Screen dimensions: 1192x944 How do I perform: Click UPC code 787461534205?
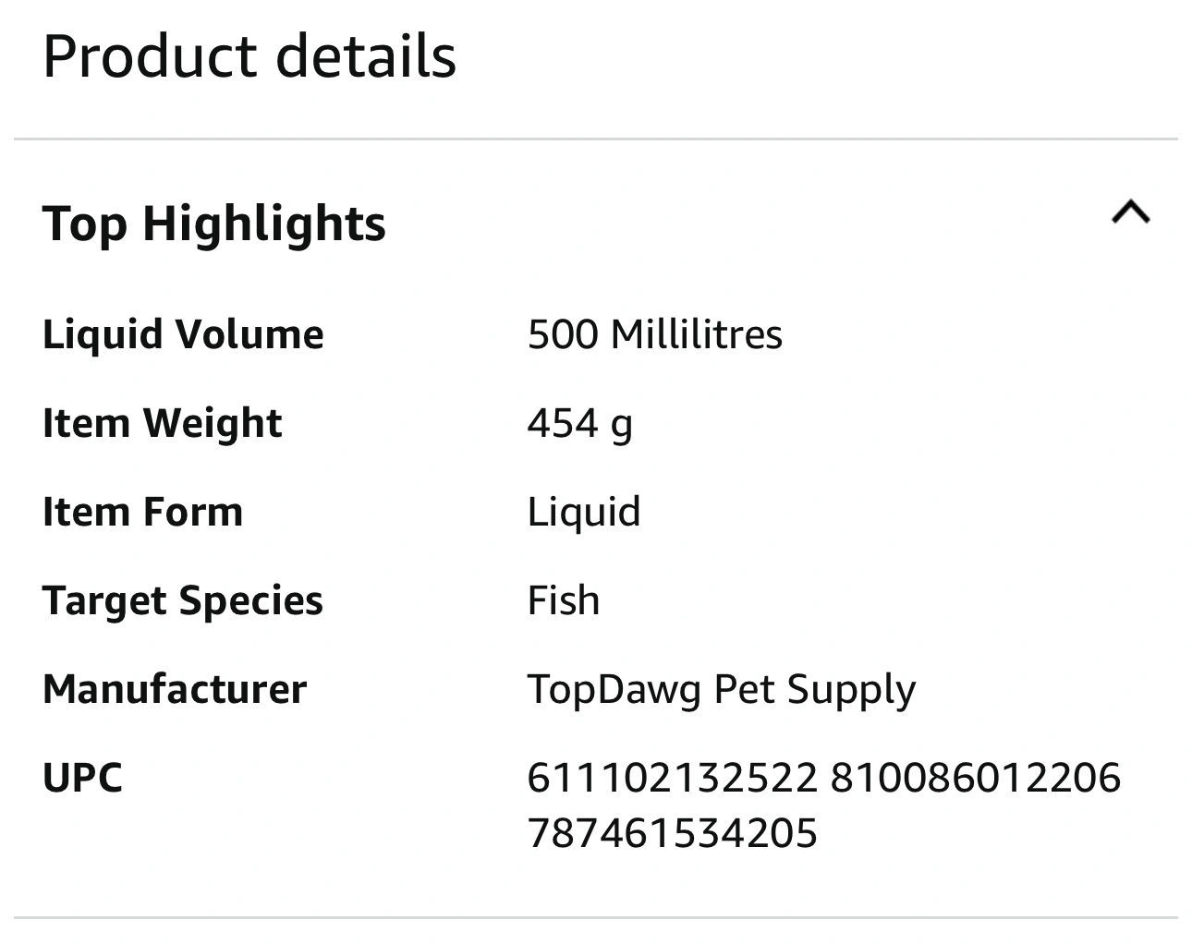click(672, 833)
